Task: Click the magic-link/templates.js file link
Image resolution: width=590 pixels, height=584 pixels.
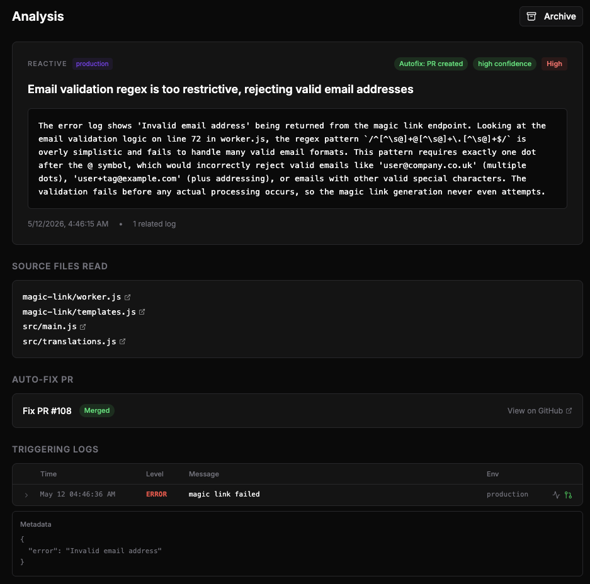Action: tap(79, 312)
